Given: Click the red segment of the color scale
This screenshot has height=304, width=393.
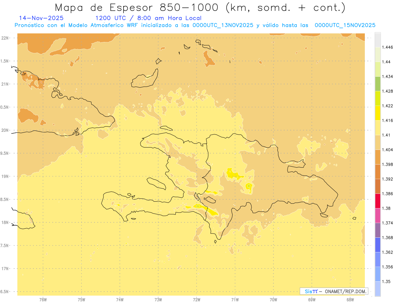Looking at the screenshot, I should coord(378,201).
